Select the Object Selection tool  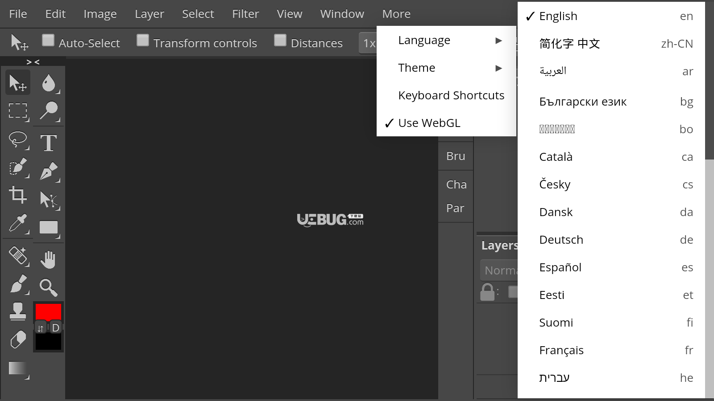pos(18,168)
